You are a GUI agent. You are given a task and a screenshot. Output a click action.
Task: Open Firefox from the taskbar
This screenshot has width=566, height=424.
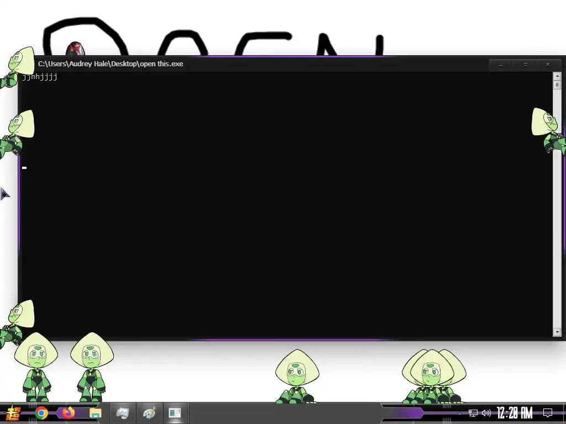point(68,413)
